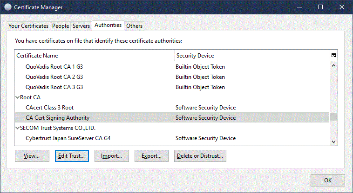Click the scroll up arrow of certificate list
This screenshot has height=193, width=353.
tap(333, 66)
